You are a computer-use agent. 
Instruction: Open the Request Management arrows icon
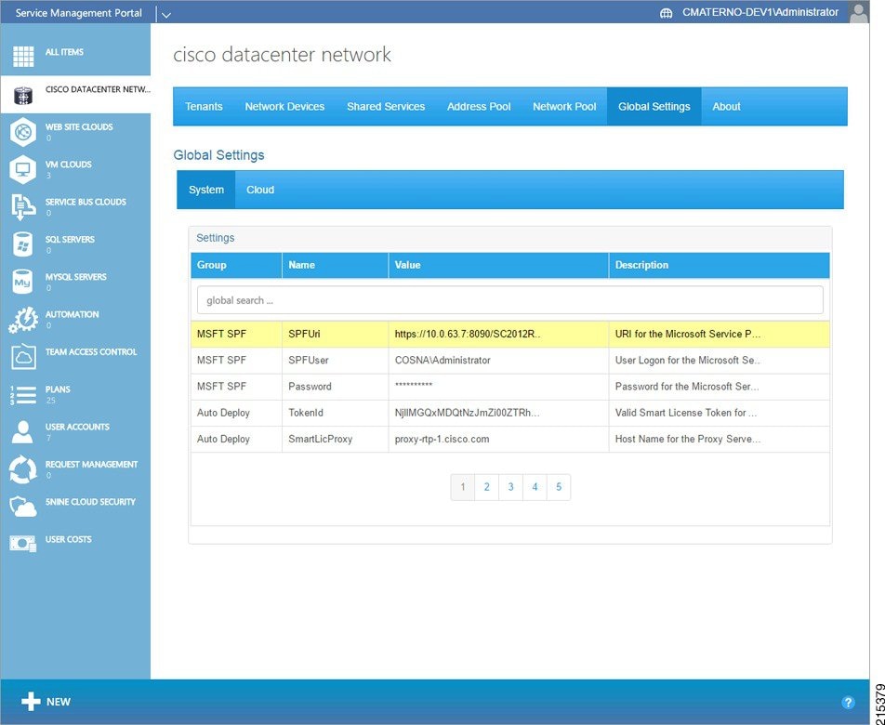23,469
